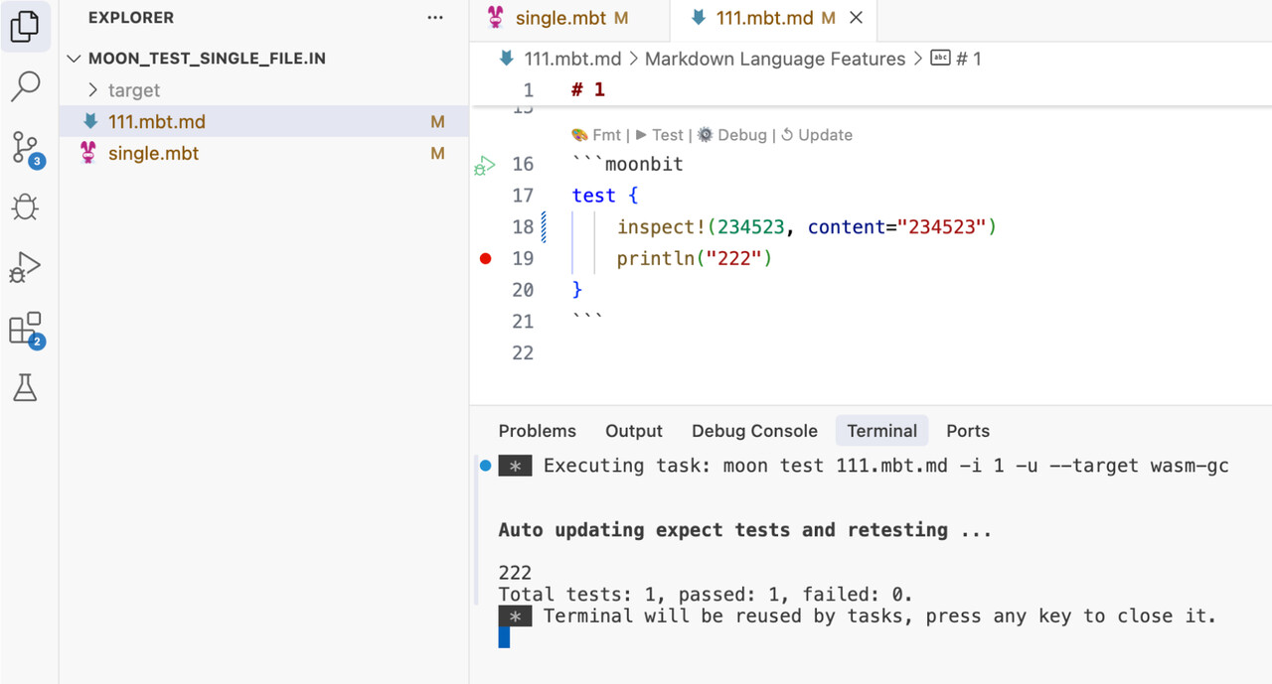Screen dimensions: 1272x684
Task: Open the Problems panel tab
Action: point(537,431)
